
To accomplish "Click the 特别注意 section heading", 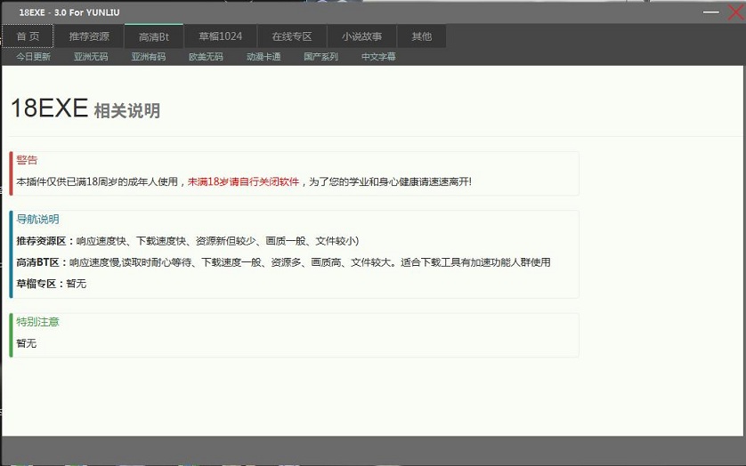I will coord(37,321).
